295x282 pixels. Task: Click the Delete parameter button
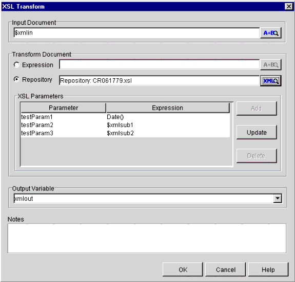257,156
